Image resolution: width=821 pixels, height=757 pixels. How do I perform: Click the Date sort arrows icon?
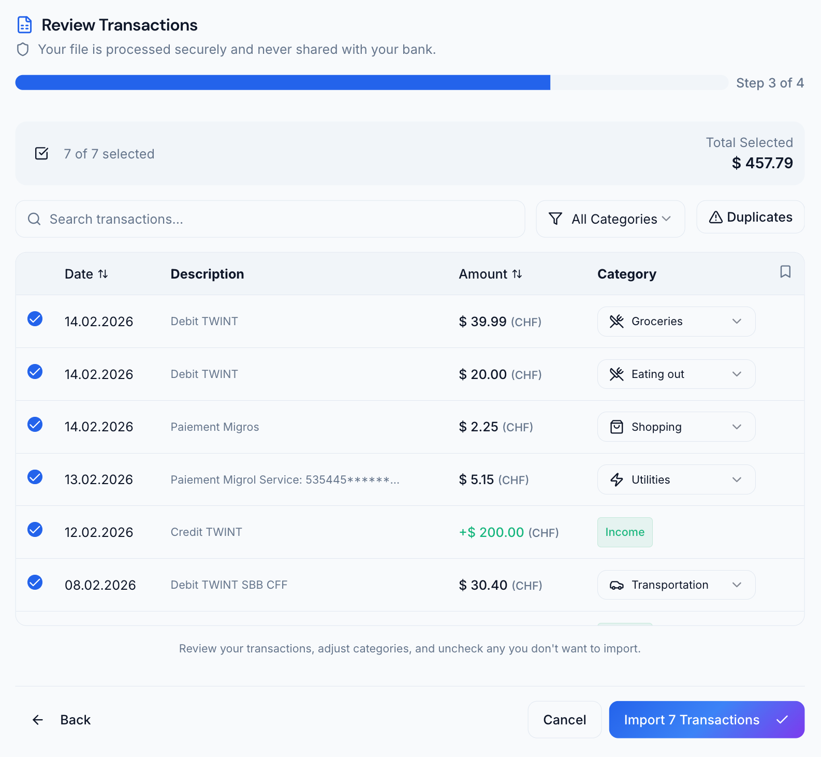(x=103, y=274)
